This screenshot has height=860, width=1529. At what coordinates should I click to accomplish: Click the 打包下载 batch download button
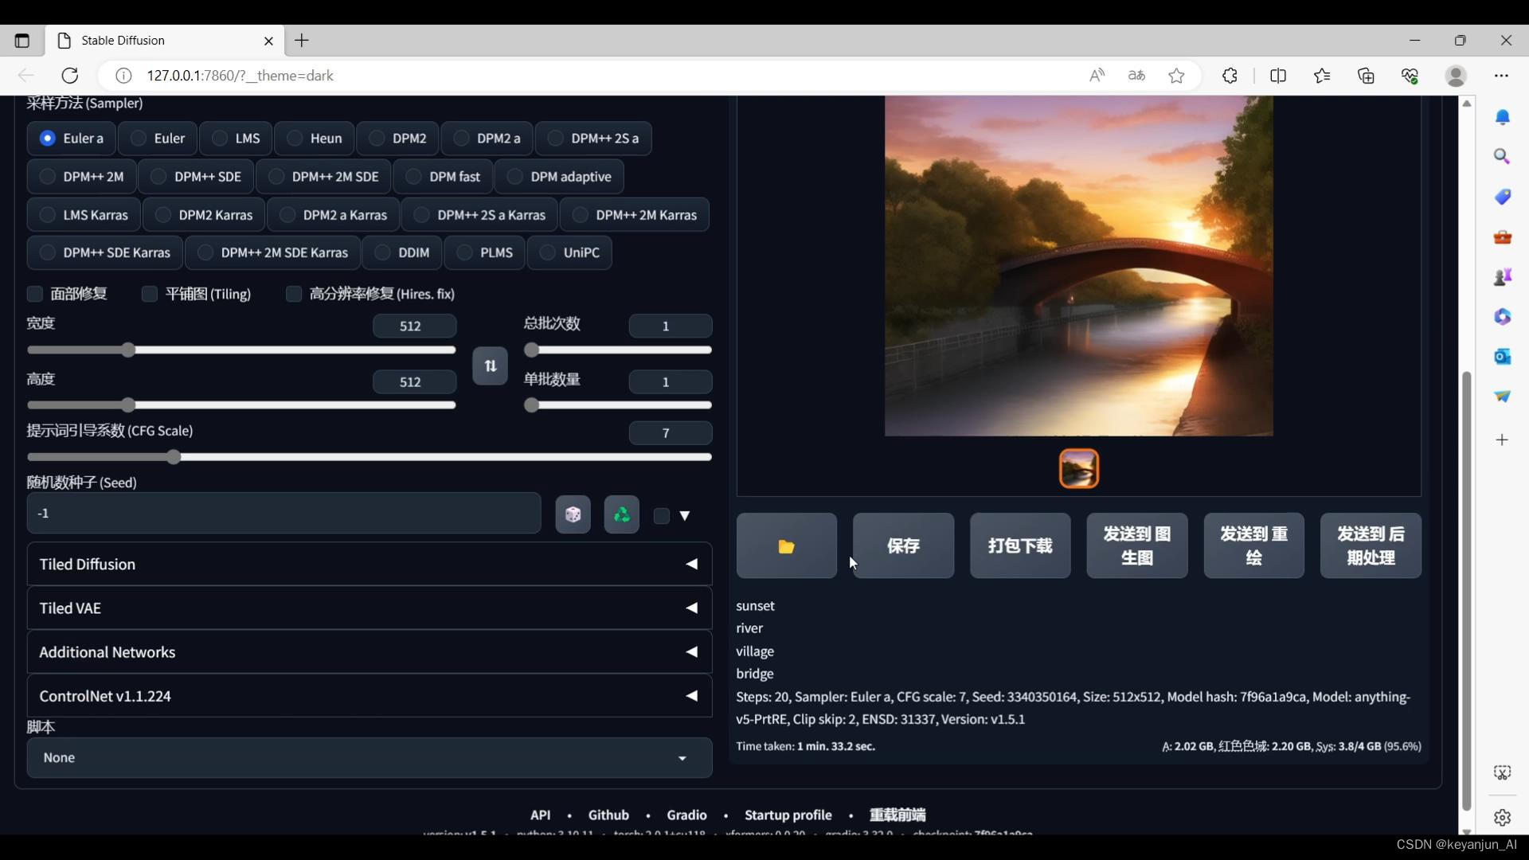(x=1019, y=545)
